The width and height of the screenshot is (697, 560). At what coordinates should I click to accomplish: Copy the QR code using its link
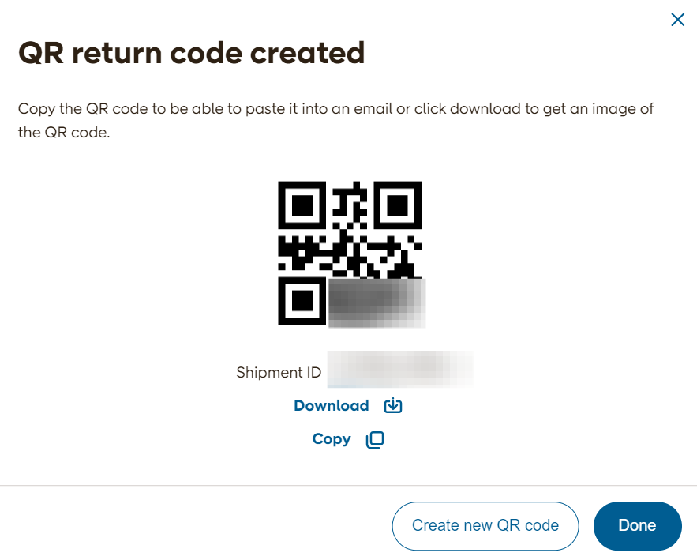[x=332, y=439]
